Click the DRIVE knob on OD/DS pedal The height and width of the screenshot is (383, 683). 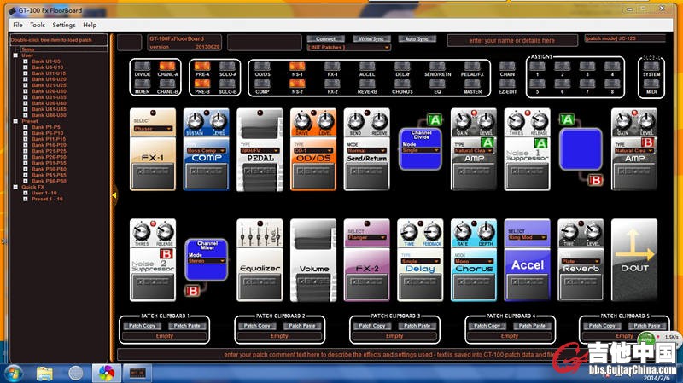click(x=301, y=120)
